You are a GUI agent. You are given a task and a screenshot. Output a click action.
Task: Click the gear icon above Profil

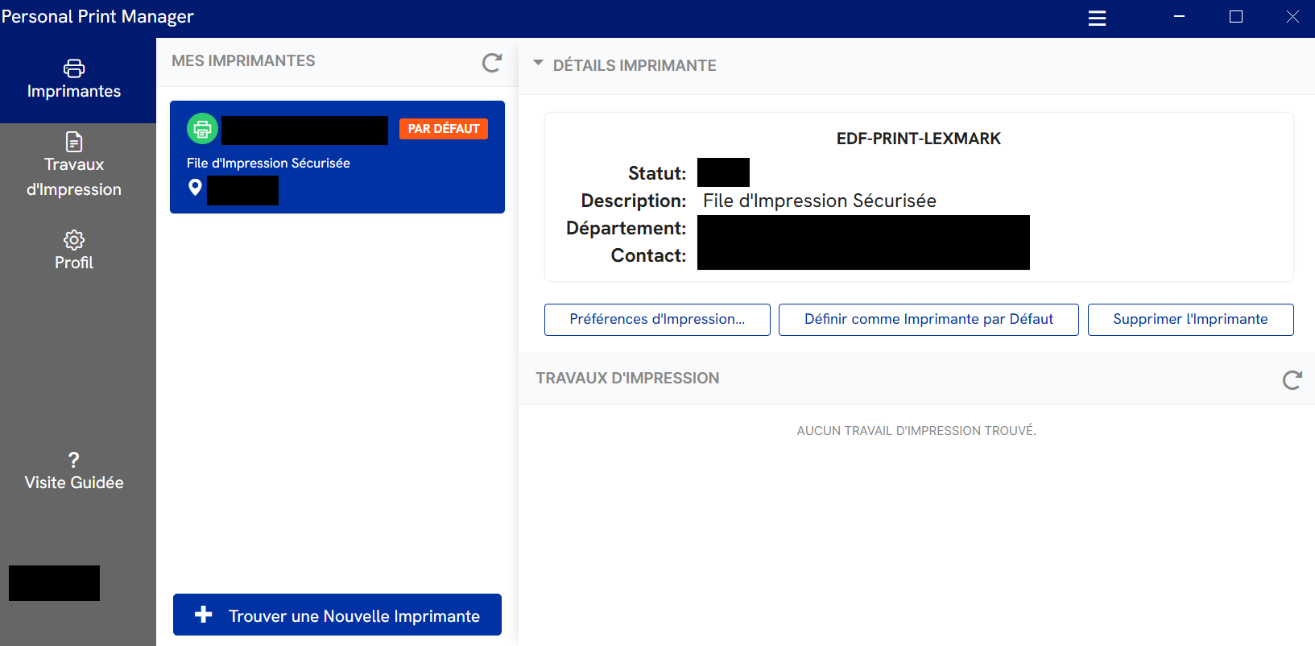coord(74,240)
